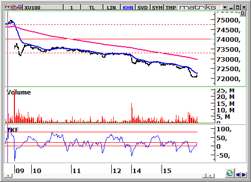Open the indicators wave icon
The height and width of the screenshot is (182, 251).
pyautogui.click(x=18, y=7)
